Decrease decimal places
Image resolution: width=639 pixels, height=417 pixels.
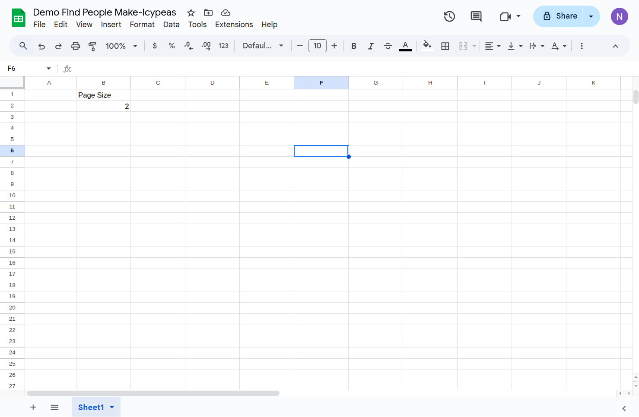(189, 46)
